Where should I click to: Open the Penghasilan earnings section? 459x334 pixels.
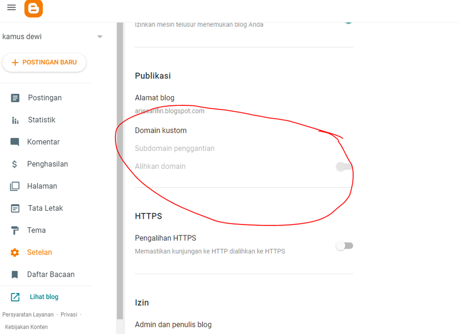(x=48, y=164)
